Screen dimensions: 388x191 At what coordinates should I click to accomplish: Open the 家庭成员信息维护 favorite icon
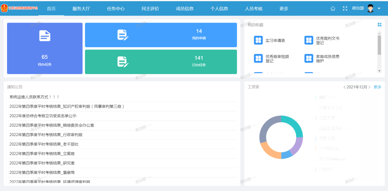[309, 58]
